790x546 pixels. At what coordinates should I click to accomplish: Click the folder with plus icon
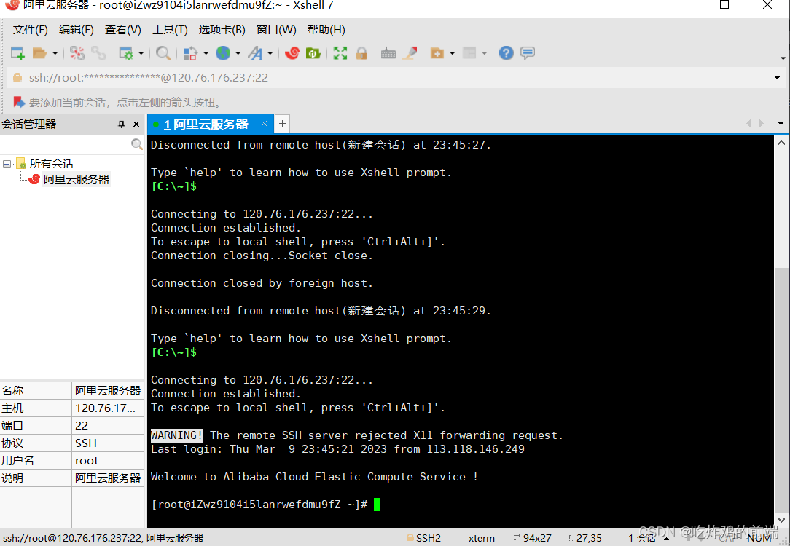click(437, 53)
